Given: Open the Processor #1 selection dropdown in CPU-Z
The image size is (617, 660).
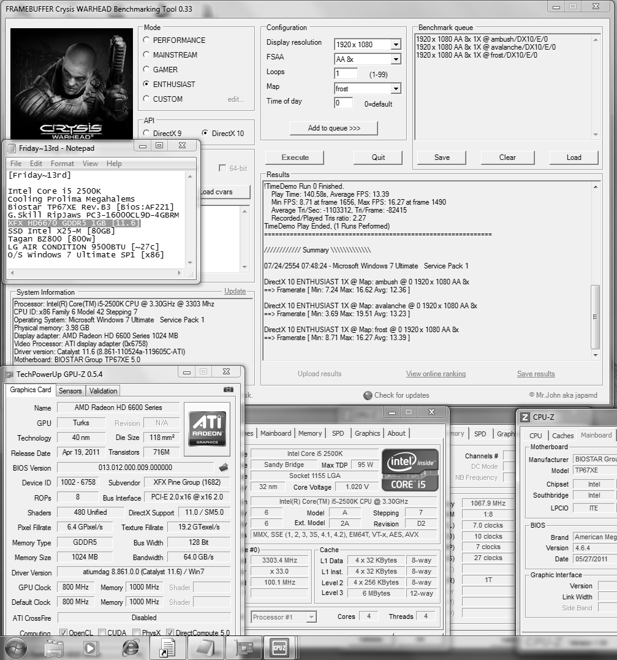Looking at the screenshot, I should tap(311, 617).
